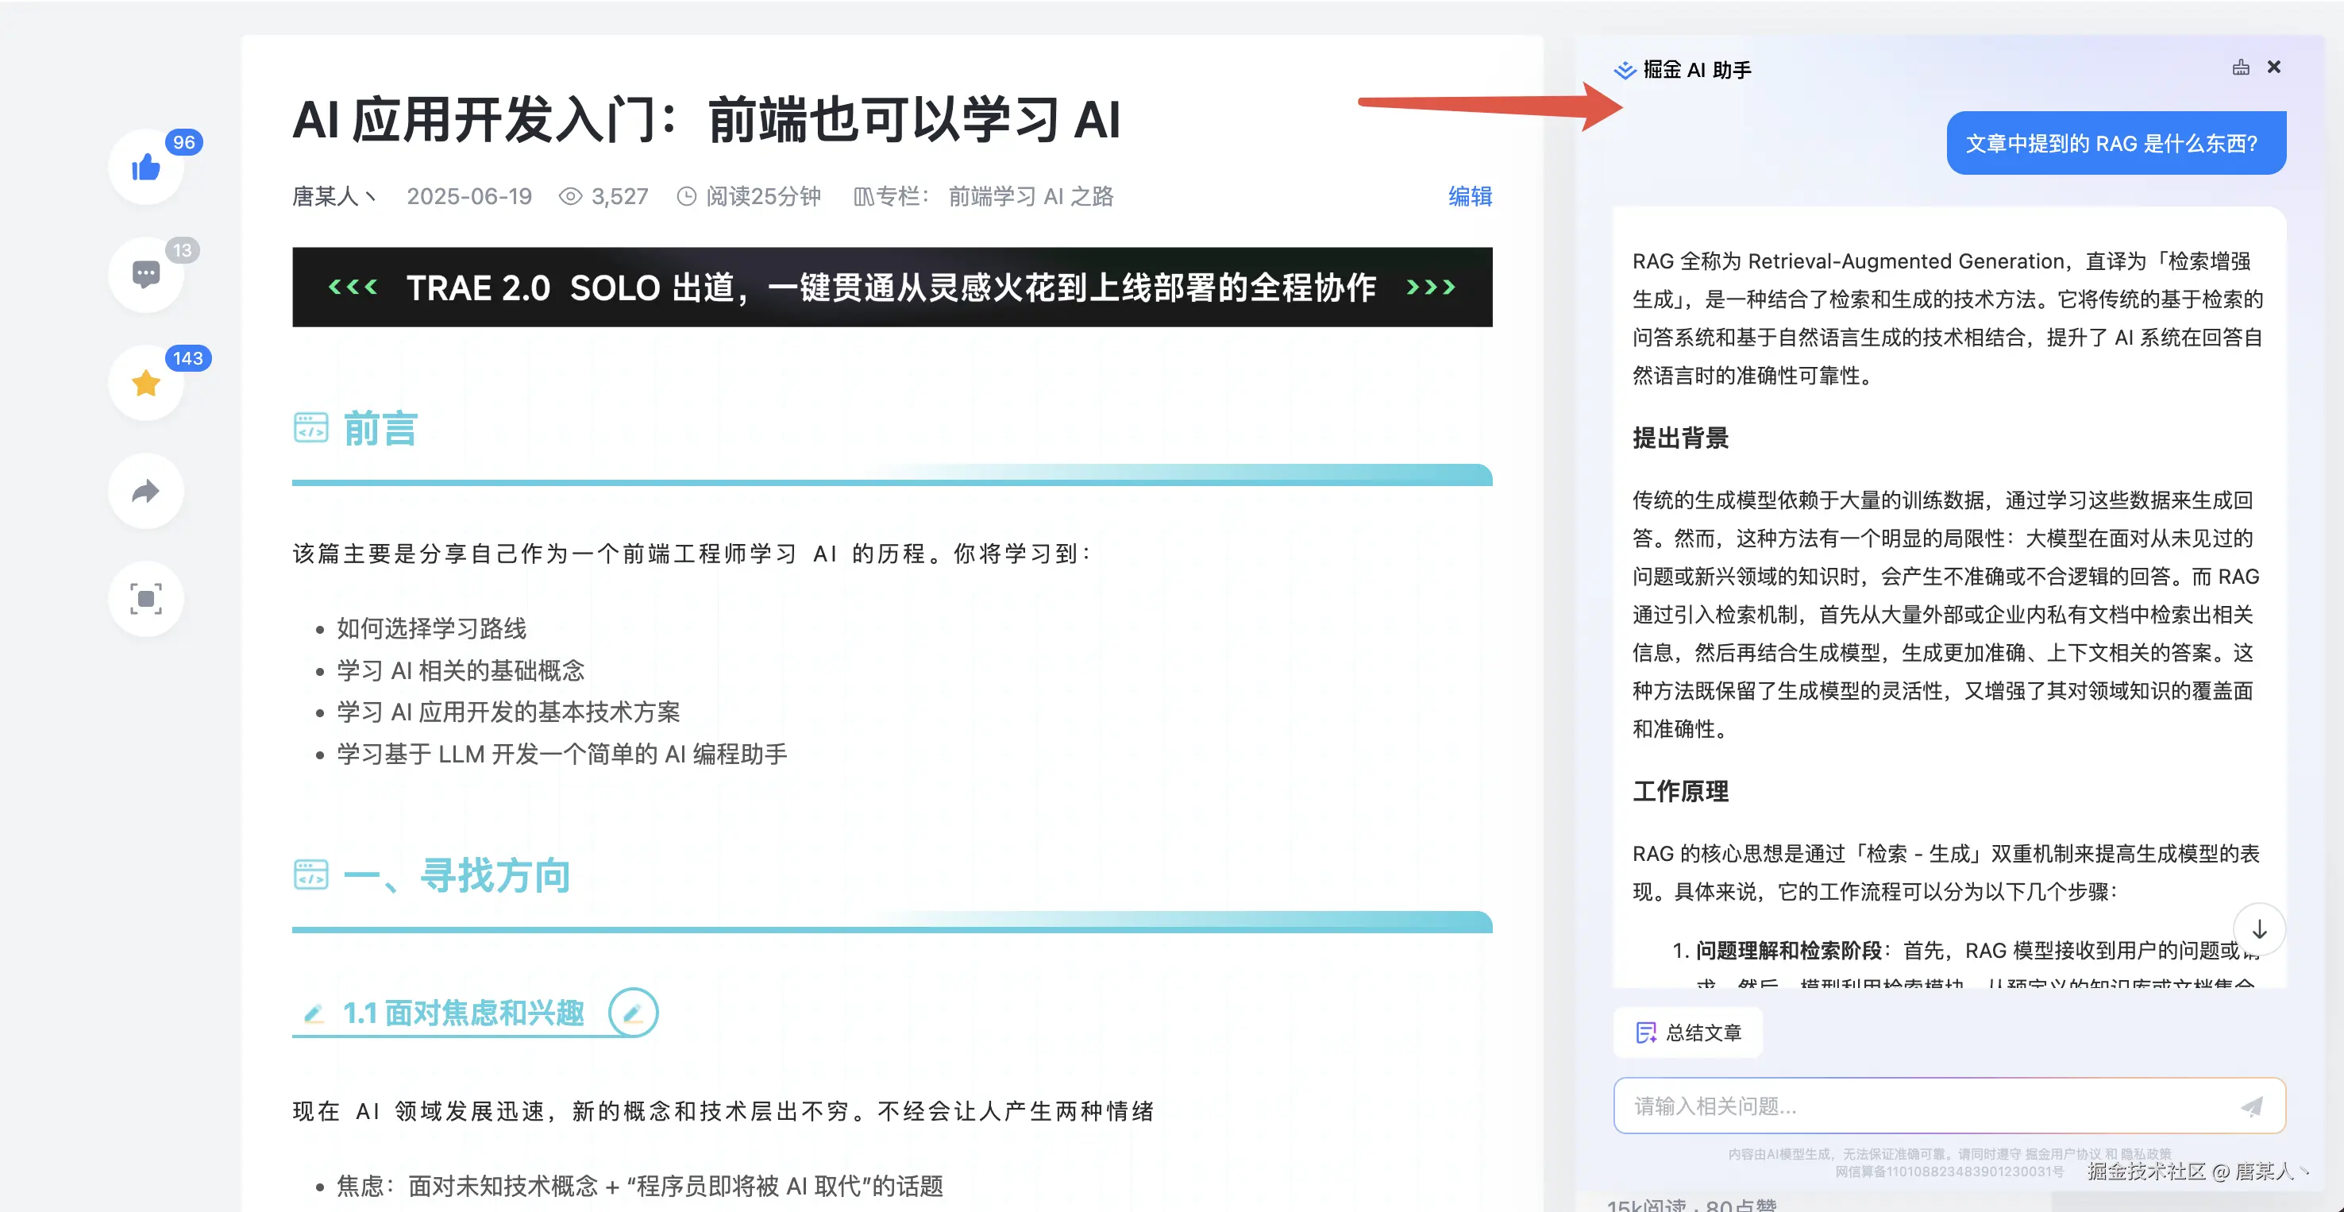Click the 总结文章 button

(1689, 1033)
